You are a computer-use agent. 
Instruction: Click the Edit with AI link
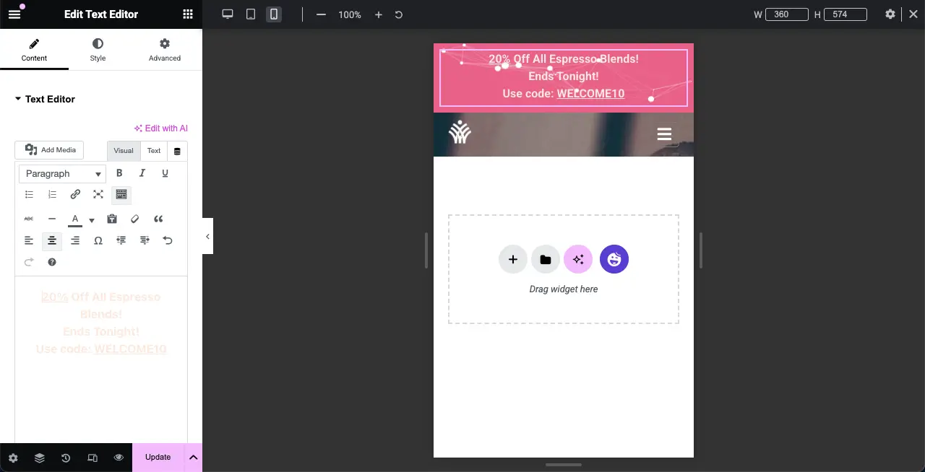161,128
